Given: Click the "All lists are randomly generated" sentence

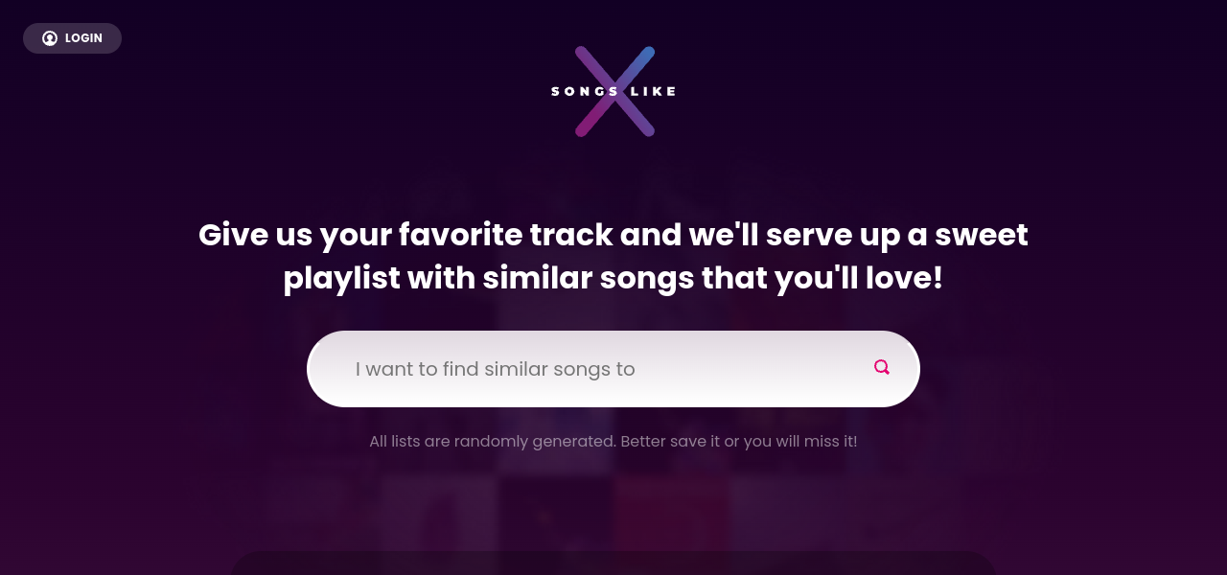Looking at the screenshot, I should click(x=492, y=442).
